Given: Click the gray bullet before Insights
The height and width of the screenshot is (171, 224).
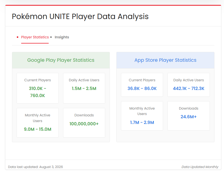Looking at the screenshot, I should point(51,37).
